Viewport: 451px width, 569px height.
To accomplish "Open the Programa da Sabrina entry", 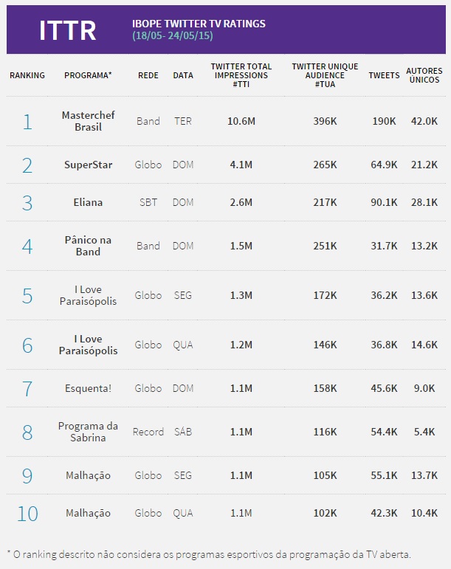I will click(88, 432).
